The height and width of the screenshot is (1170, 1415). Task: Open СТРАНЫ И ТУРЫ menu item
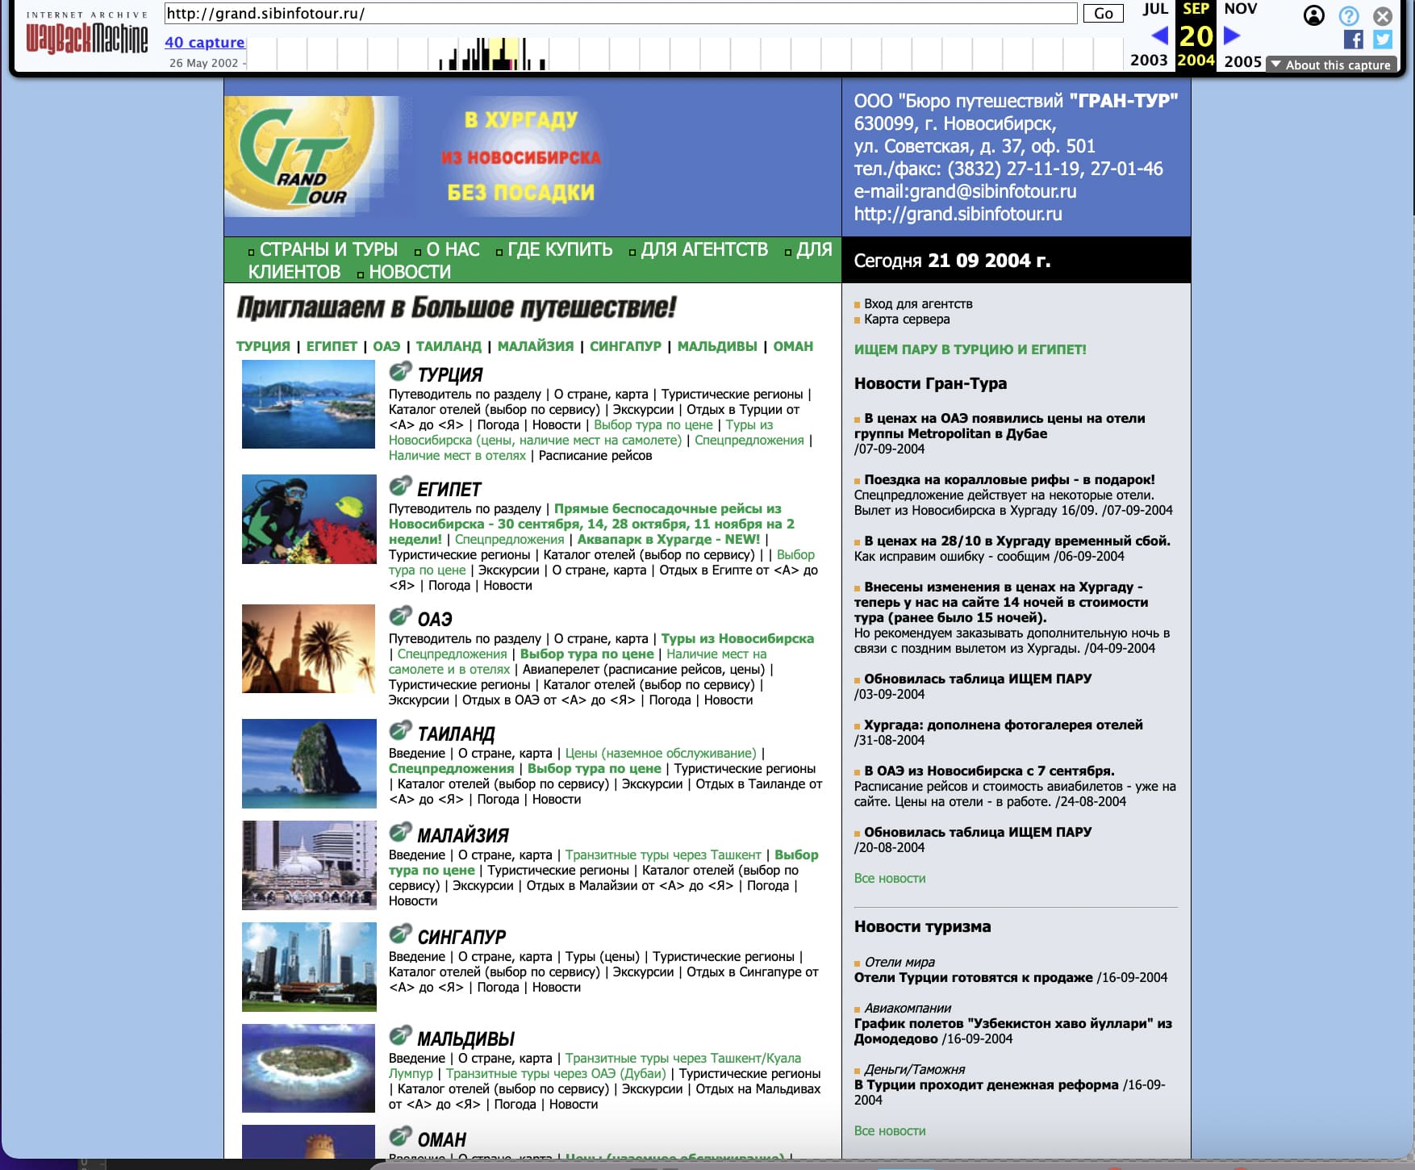tap(328, 249)
